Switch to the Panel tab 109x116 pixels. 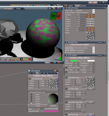pyautogui.click(x=77, y=6)
